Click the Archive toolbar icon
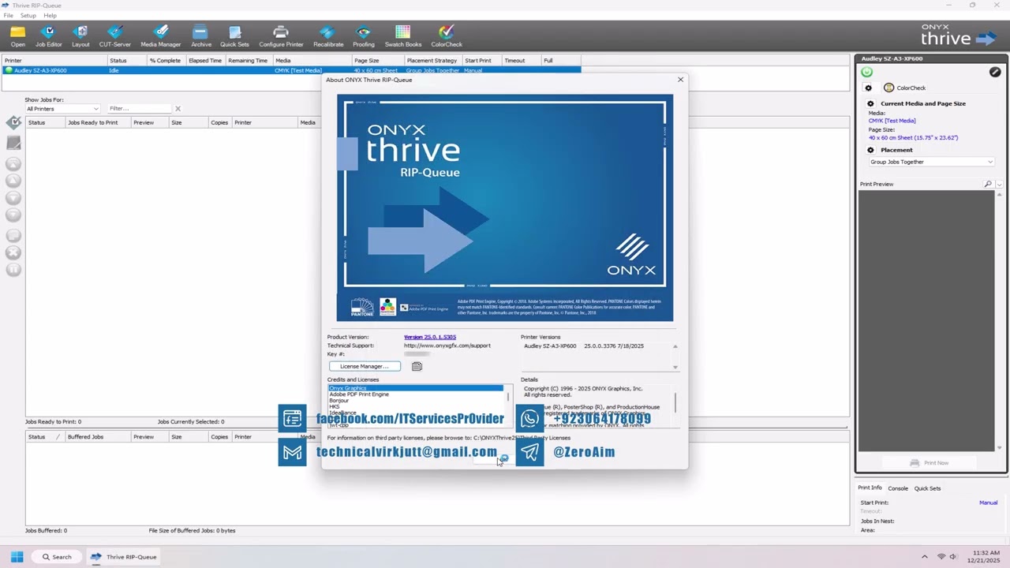This screenshot has height=568, width=1010. point(200,36)
